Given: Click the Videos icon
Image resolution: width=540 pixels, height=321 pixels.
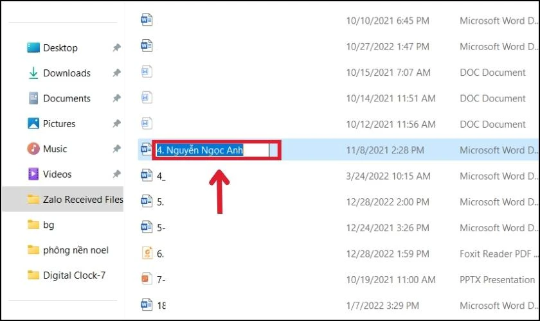Looking at the screenshot, I should tap(33, 174).
